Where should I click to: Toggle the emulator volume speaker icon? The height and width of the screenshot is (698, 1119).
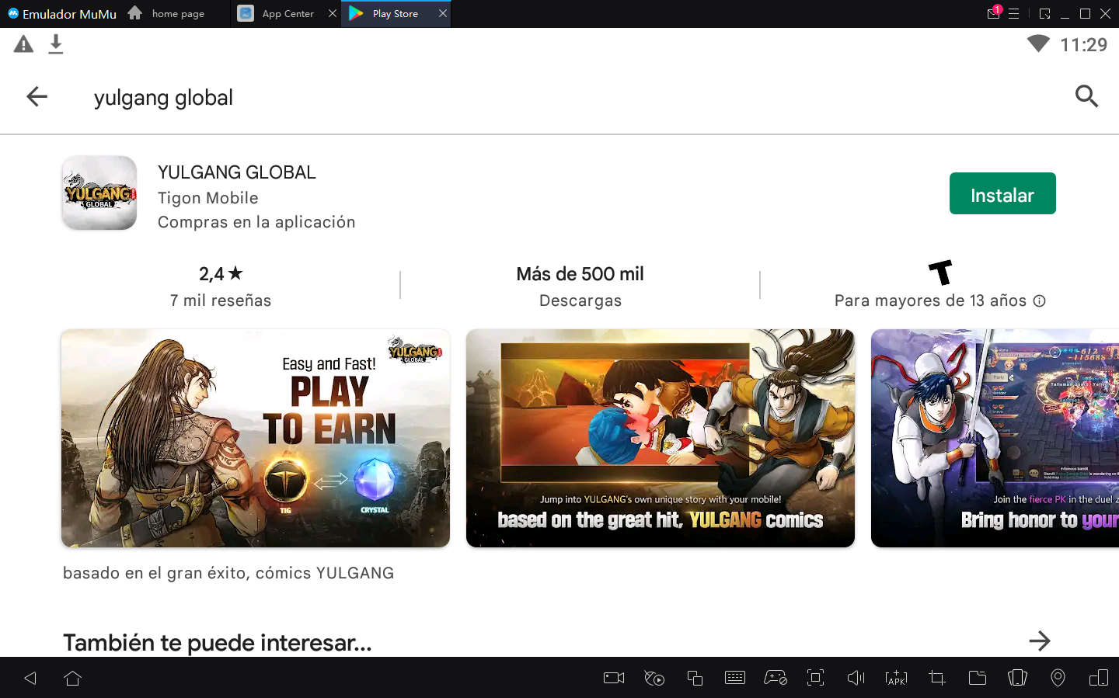pos(856,678)
